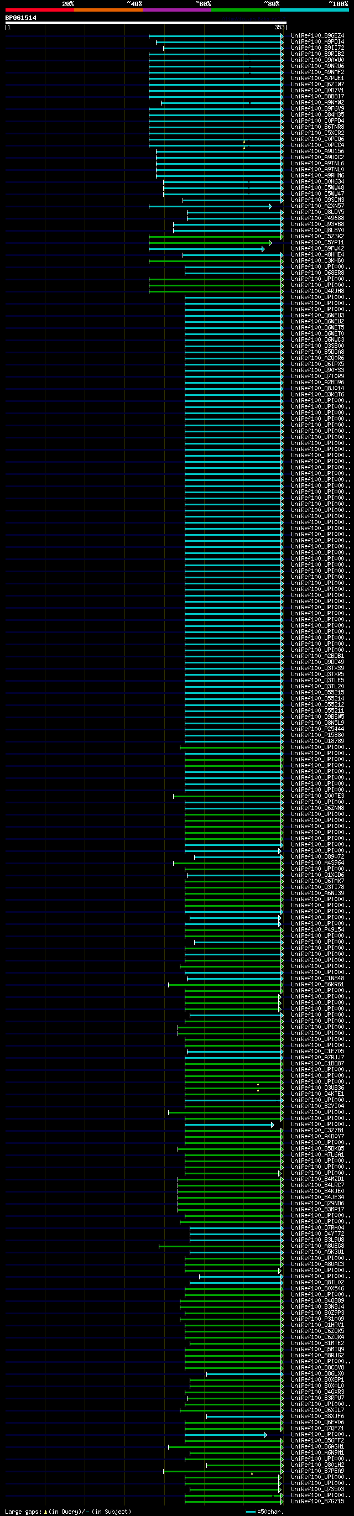
Task: Select UniRef100_Q9DC49 entry
Action: (317, 662)
